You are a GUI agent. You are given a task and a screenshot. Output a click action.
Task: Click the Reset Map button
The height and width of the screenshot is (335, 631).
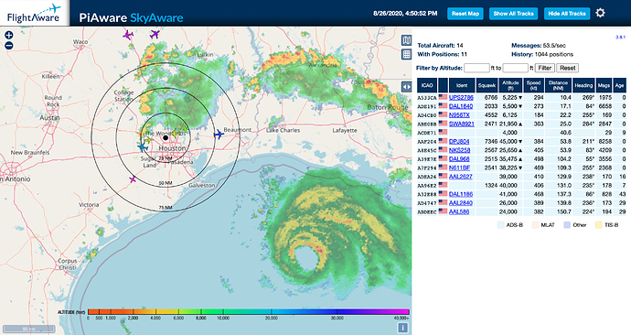pyautogui.click(x=465, y=14)
